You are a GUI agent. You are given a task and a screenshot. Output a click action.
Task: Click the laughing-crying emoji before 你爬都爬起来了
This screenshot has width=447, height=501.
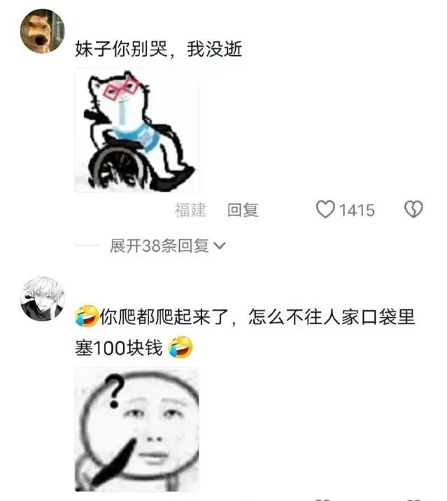point(87,316)
